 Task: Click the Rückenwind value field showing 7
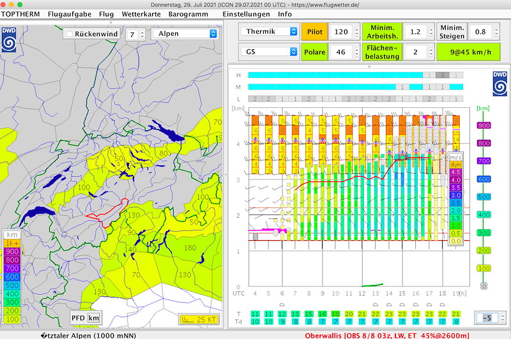tap(132, 34)
